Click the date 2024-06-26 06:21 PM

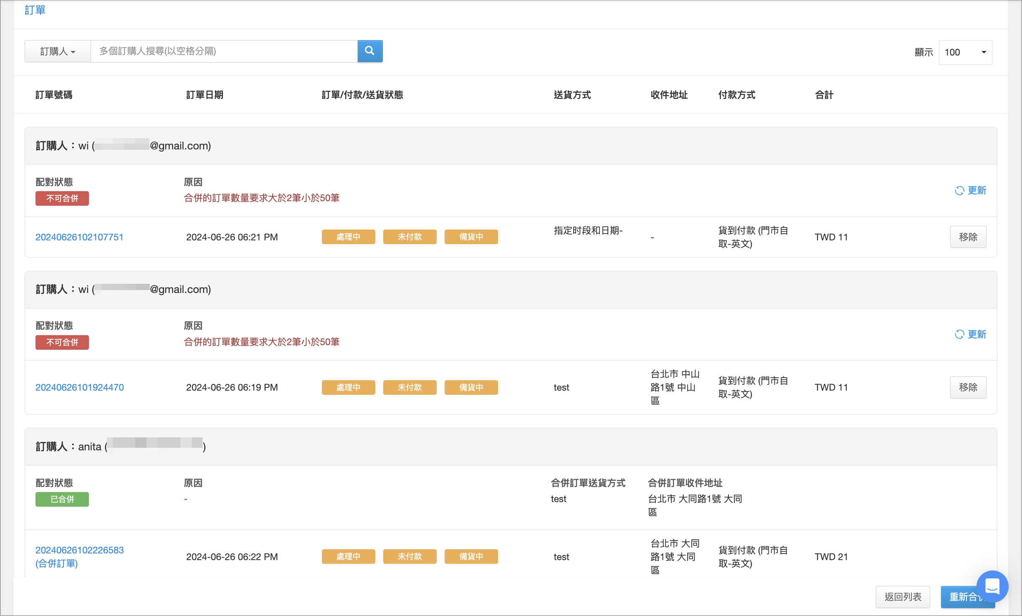pos(232,237)
